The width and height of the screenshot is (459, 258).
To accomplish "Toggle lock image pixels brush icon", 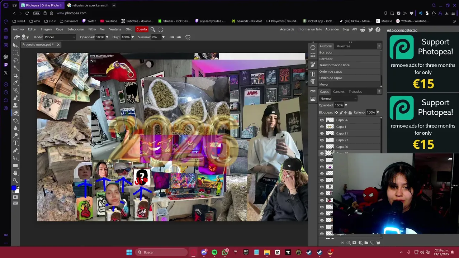I will coord(341,113).
